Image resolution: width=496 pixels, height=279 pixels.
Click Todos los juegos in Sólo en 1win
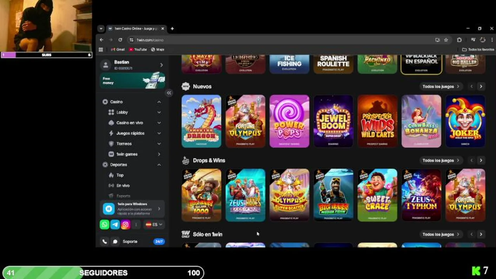click(441, 234)
